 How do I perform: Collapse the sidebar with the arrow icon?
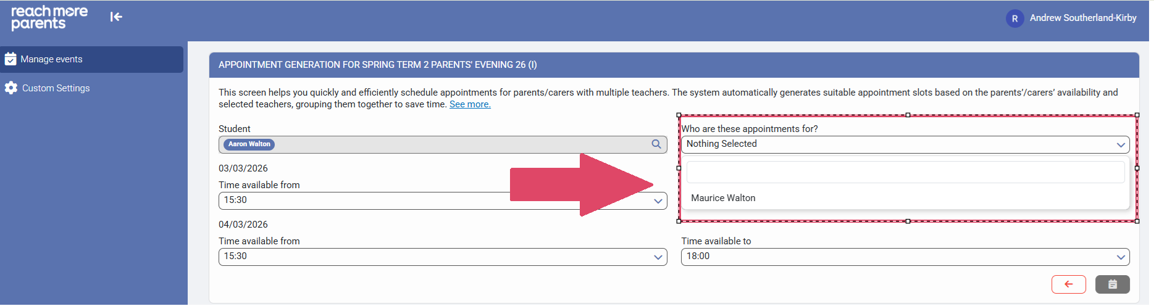[116, 17]
